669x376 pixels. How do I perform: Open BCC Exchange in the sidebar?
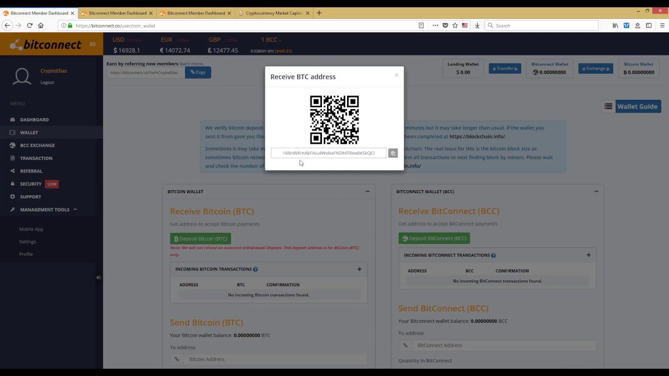click(x=37, y=145)
